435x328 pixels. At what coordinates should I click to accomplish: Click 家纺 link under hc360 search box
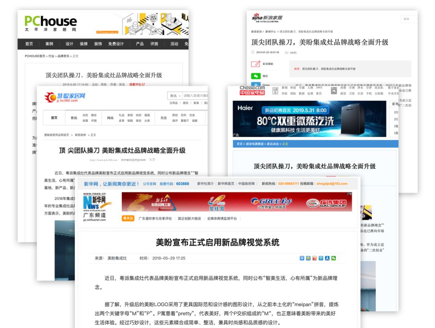tap(186, 103)
